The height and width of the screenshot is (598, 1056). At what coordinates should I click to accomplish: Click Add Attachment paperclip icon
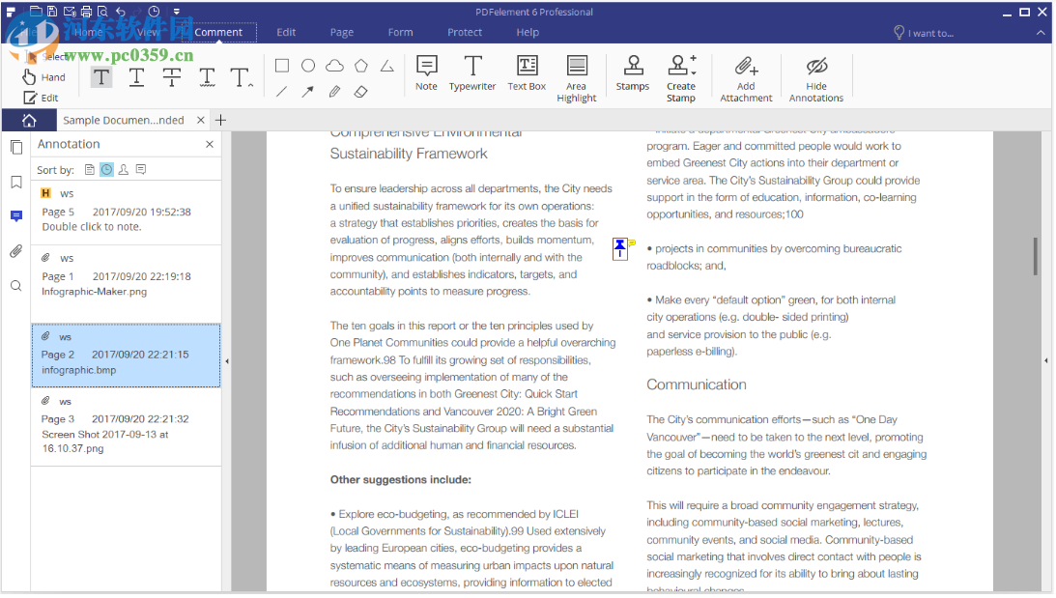(x=746, y=67)
